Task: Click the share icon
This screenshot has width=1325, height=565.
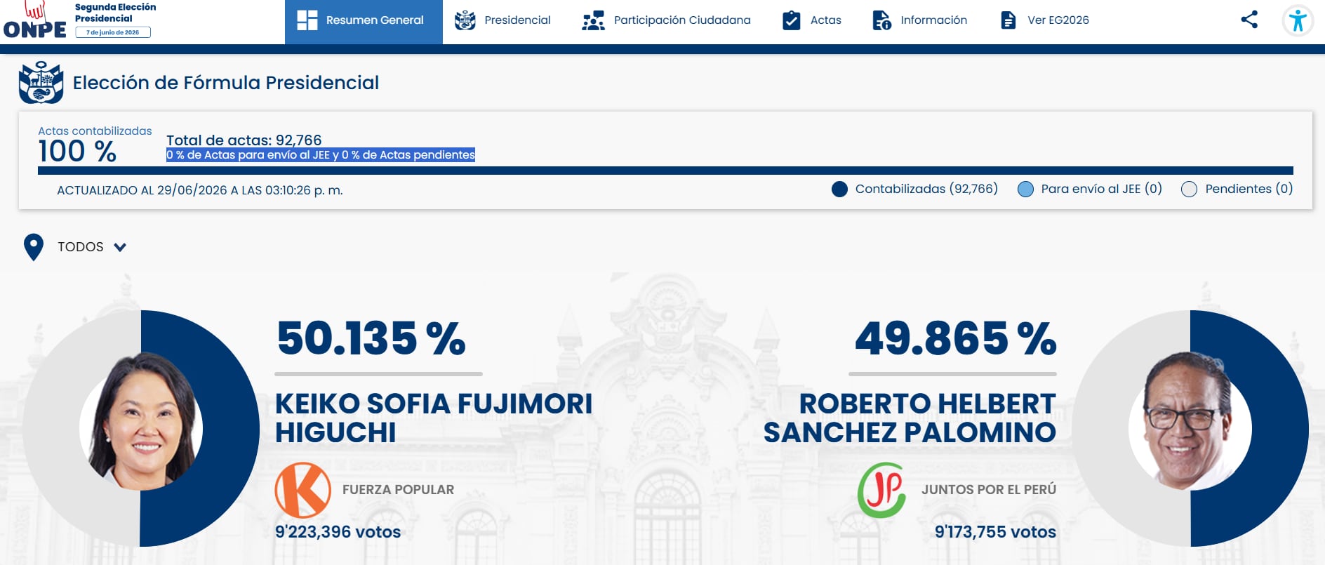Action: pyautogui.click(x=1249, y=19)
